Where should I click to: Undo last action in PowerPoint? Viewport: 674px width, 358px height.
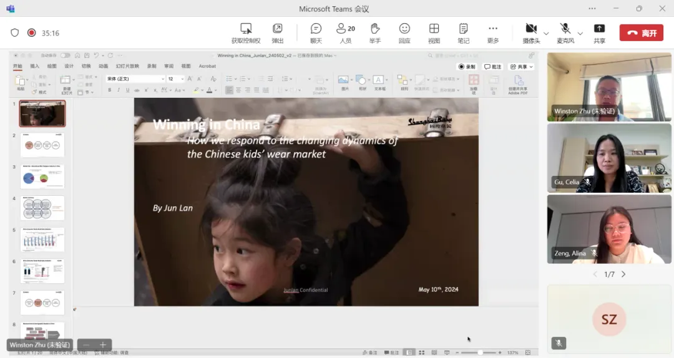pyautogui.click(x=96, y=56)
